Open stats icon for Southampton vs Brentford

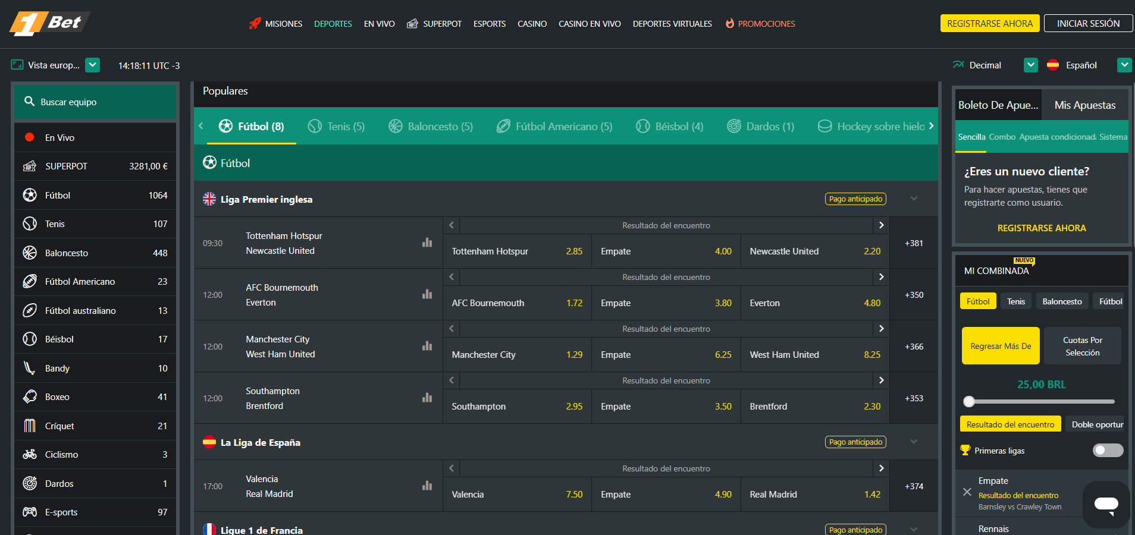427,398
